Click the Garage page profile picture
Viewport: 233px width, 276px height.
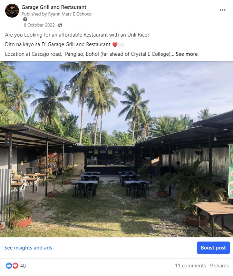pyautogui.click(x=12, y=11)
